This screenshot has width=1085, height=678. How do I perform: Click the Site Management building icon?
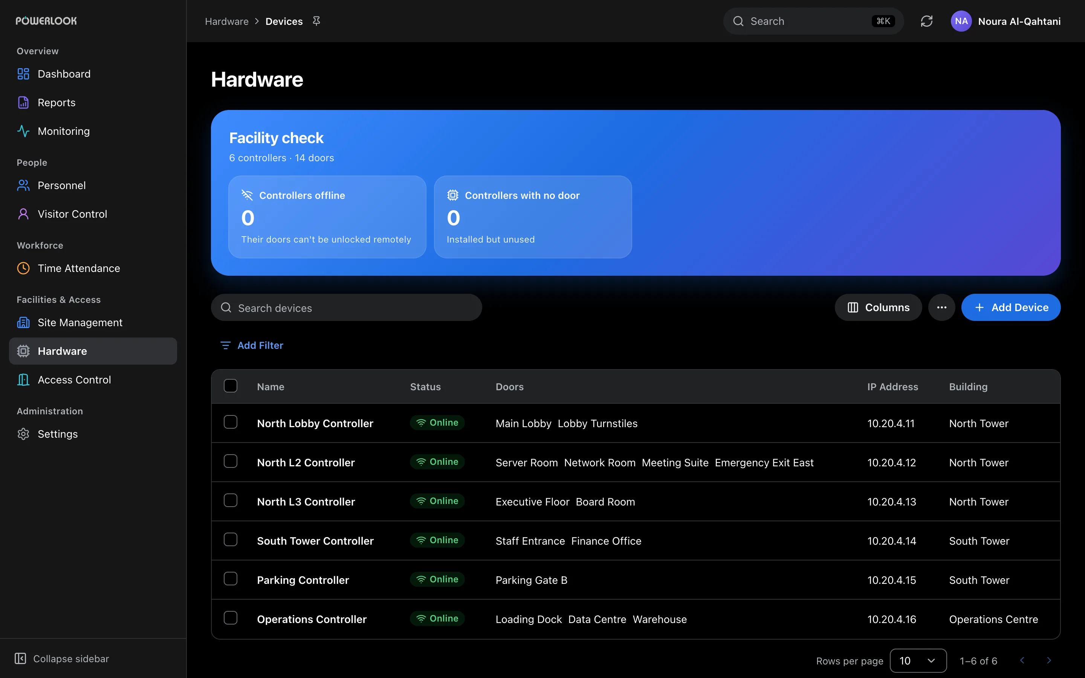click(x=23, y=323)
